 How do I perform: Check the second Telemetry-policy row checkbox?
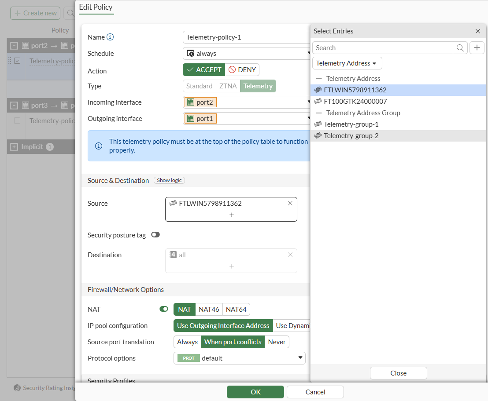click(17, 120)
